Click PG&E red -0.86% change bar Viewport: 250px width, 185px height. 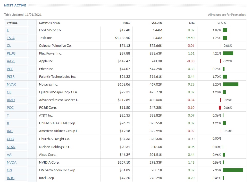tap(220, 108)
